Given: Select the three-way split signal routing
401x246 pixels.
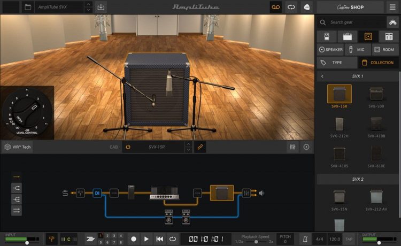Looking at the screenshot, I should (17, 199).
